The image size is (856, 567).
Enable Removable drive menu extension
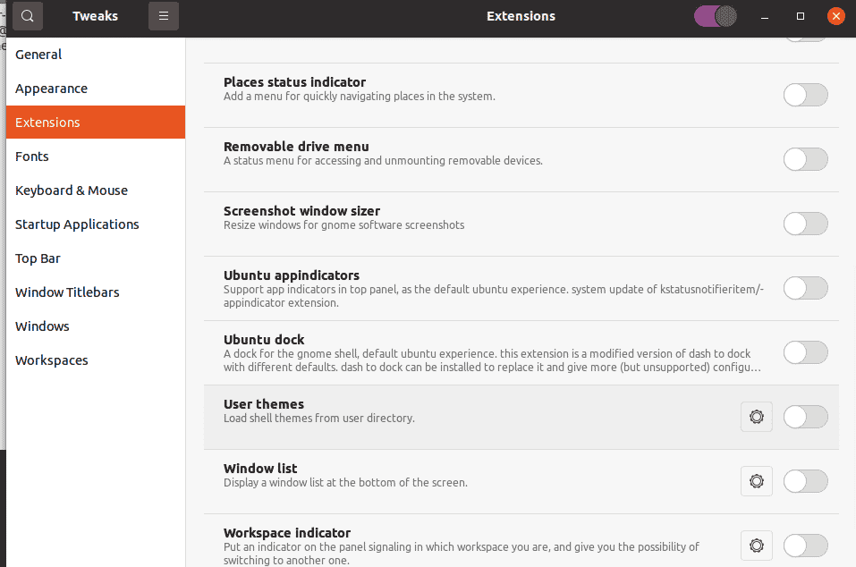tap(805, 159)
